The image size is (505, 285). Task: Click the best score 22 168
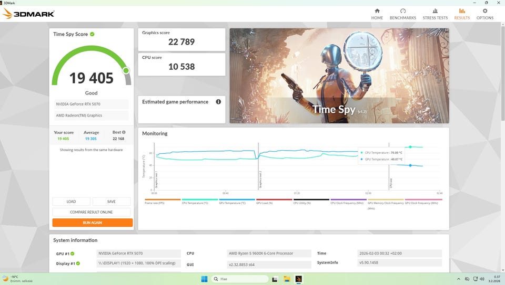(x=118, y=139)
